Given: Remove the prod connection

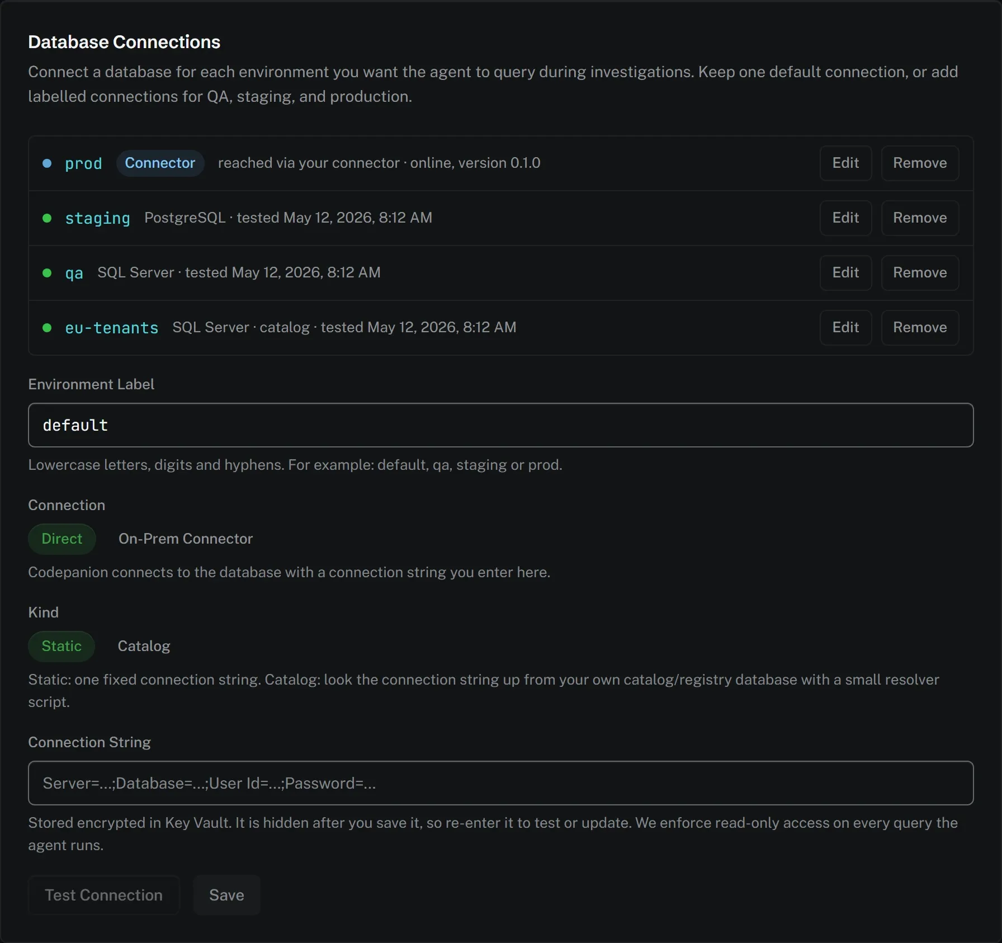Looking at the screenshot, I should [x=920, y=163].
